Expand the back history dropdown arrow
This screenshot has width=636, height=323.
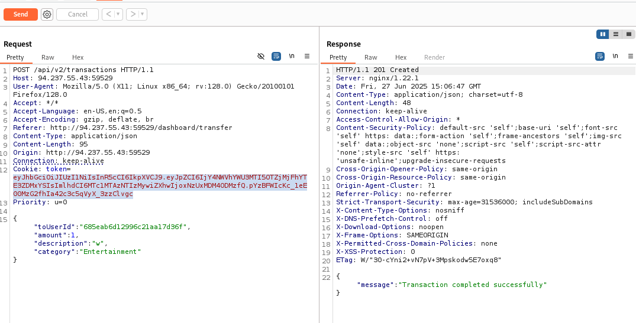(x=118, y=14)
